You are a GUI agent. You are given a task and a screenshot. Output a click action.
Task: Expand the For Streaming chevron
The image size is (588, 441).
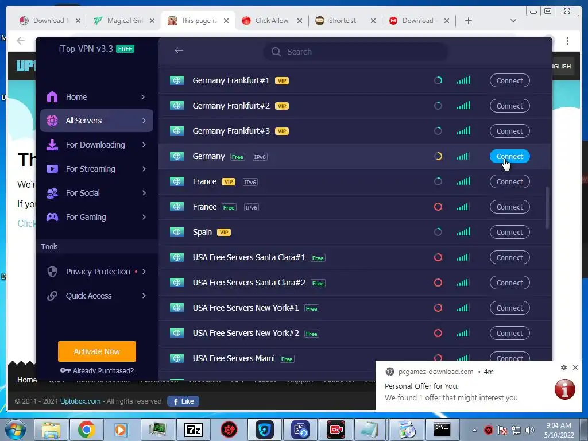pyautogui.click(x=144, y=169)
